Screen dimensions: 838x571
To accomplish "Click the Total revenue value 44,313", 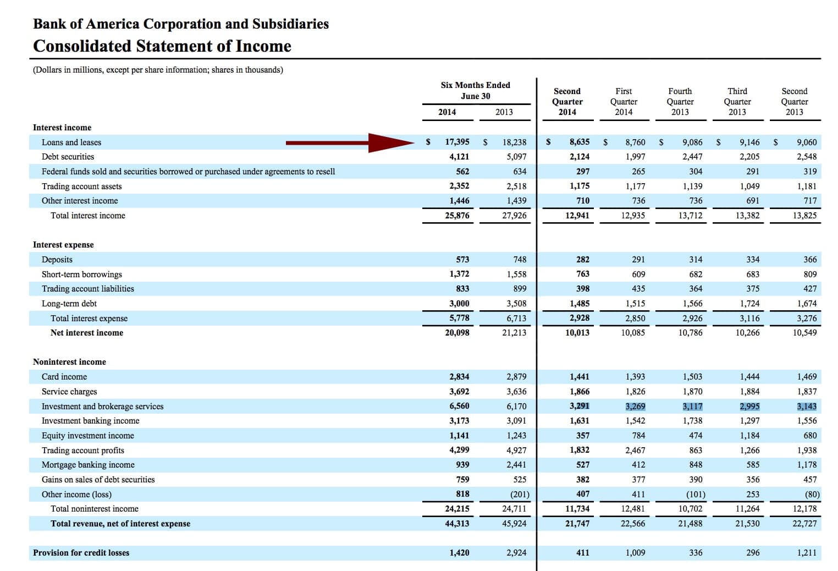I will [457, 524].
